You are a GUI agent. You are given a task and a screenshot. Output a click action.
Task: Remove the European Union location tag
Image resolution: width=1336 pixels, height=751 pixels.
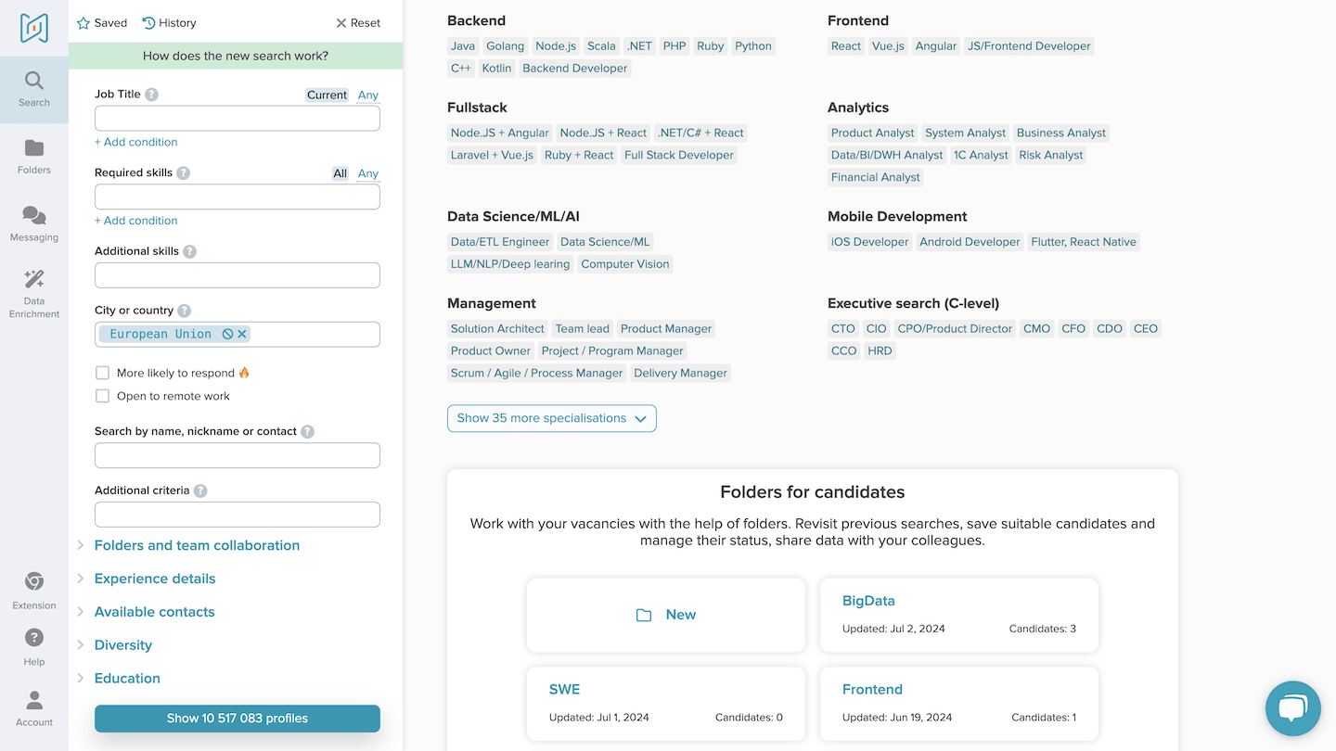[x=242, y=334]
